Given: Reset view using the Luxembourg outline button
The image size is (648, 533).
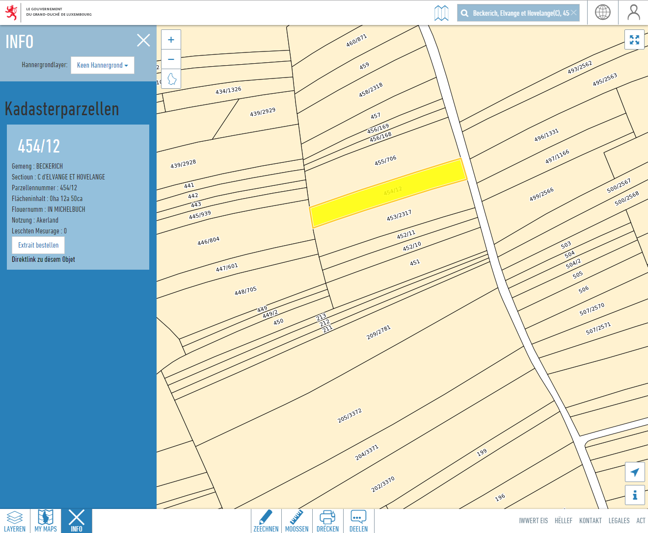Looking at the screenshot, I should click(171, 79).
